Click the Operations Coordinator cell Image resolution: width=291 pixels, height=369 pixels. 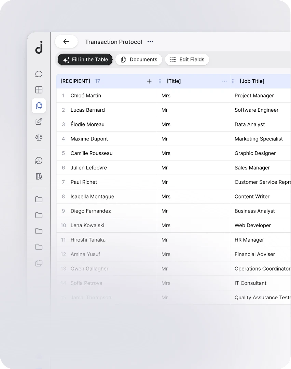click(x=260, y=269)
